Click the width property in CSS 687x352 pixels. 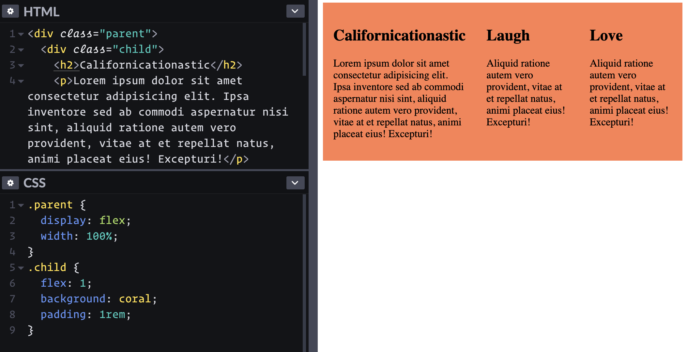tap(57, 236)
